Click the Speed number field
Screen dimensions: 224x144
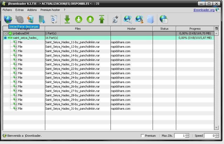(x=210, y=136)
